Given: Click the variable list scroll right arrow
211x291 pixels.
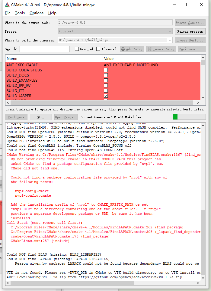Looking at the screenshot, I should [x=198, y=103].
